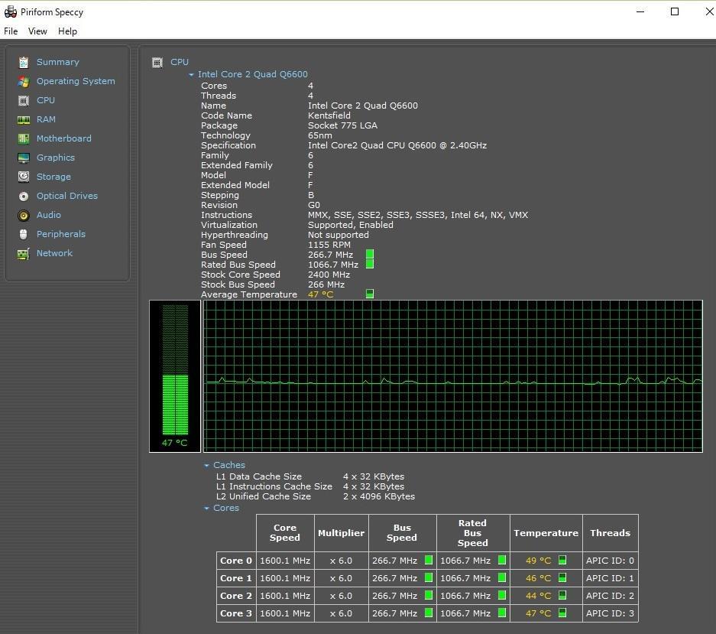716x634 pixels.
Task: Click the Motherboard icon in sidebar
Action: tap(23, 139)
